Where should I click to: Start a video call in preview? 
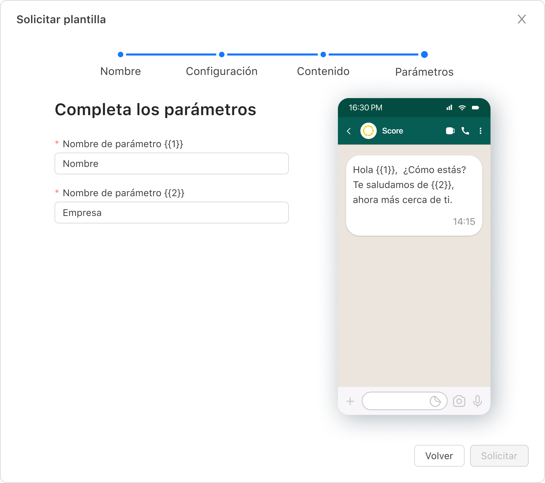(x=450, y=131)
